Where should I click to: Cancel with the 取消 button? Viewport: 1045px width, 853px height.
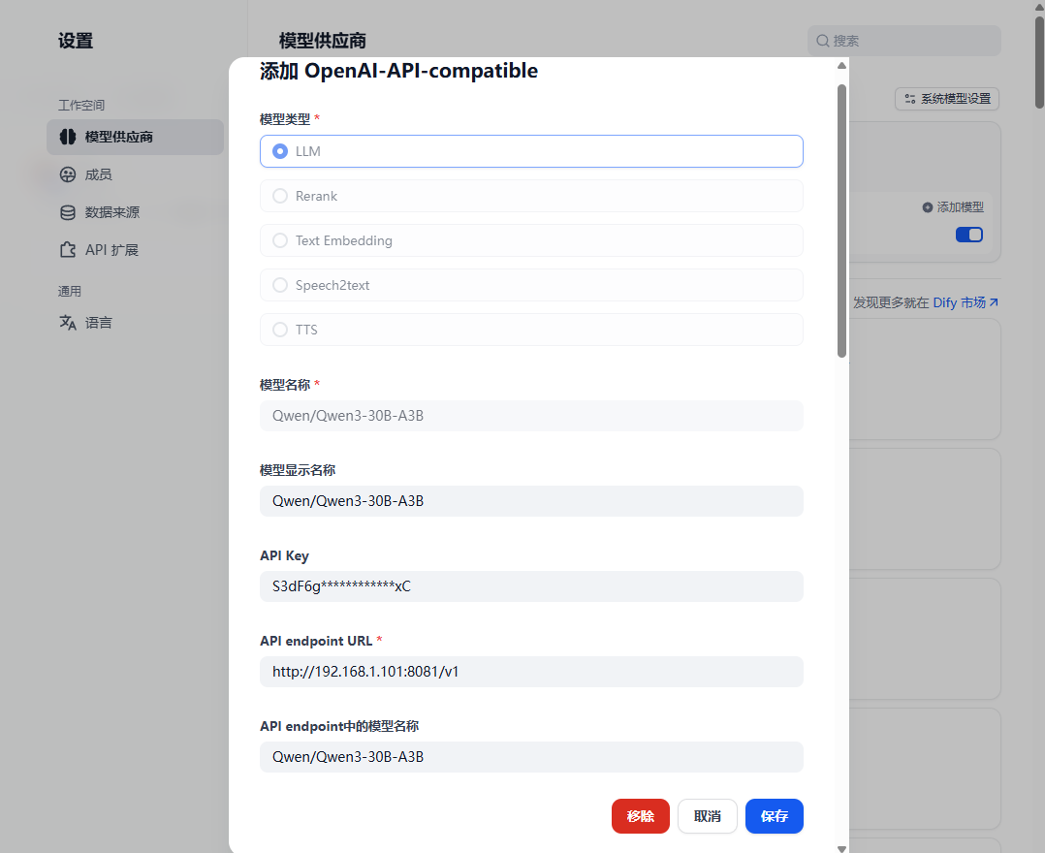coord(707,816)
